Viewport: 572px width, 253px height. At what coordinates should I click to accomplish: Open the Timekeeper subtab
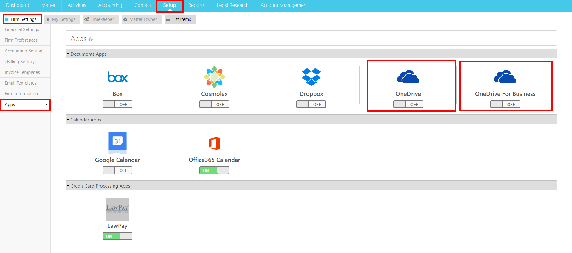point(101,19)
